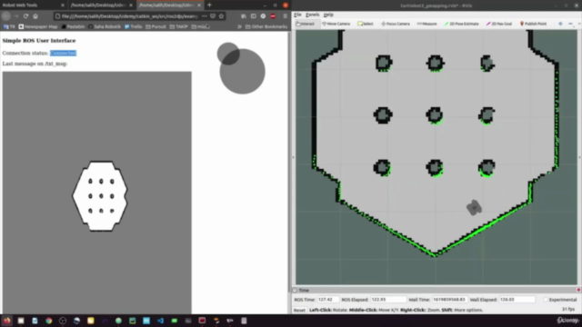This screenshot has width=582, height=327.
Task: Click the blue plus add-tool icon in RViz
Action: point(560,24)
